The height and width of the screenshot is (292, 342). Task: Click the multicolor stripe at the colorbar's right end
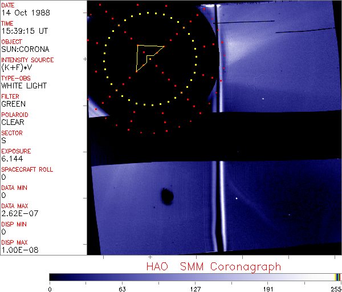[x=338, y=277]
